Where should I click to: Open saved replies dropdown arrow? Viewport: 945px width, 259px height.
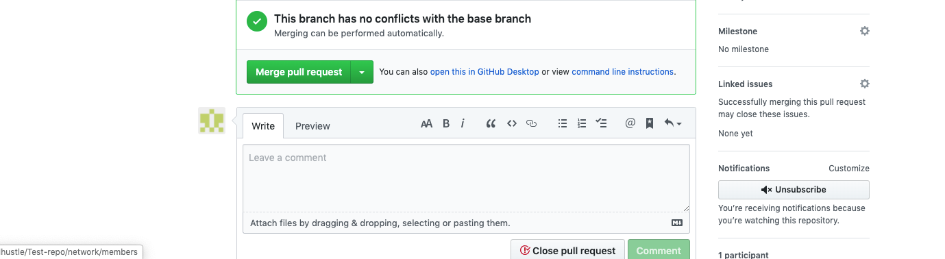(673, 124)
